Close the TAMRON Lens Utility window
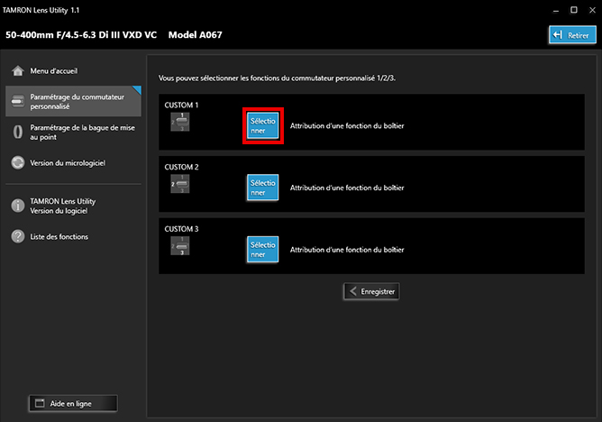 coord(592,10)
